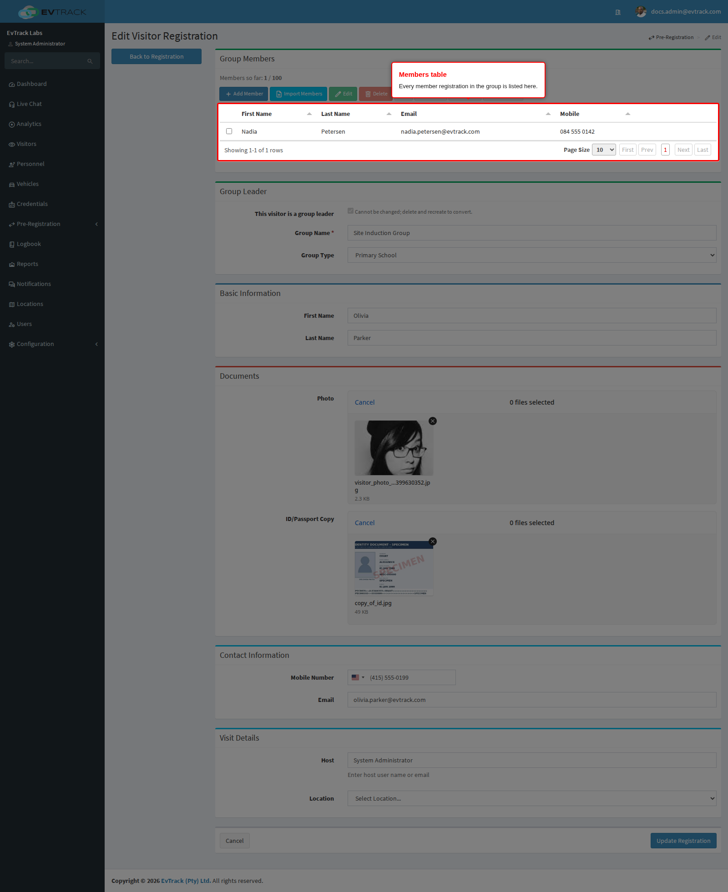
Task: Toggle the group leader checkbox
Action: [350, 211]
